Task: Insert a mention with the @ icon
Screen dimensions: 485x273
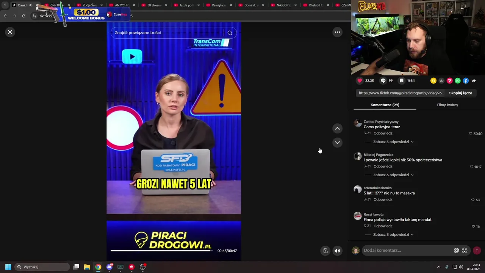Action: pyautogui.click(x=456, y=250)
